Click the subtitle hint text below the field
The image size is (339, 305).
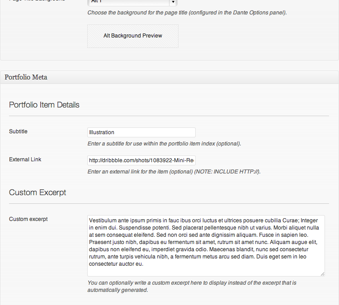tap(165, 144)
